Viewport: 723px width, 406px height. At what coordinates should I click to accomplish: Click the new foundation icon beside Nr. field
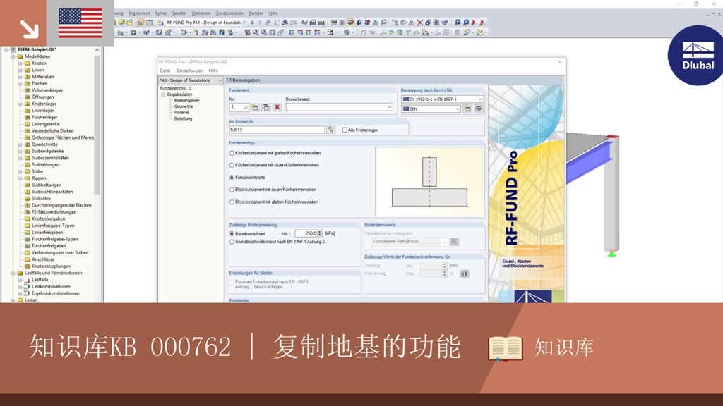[x=255, y=107]
